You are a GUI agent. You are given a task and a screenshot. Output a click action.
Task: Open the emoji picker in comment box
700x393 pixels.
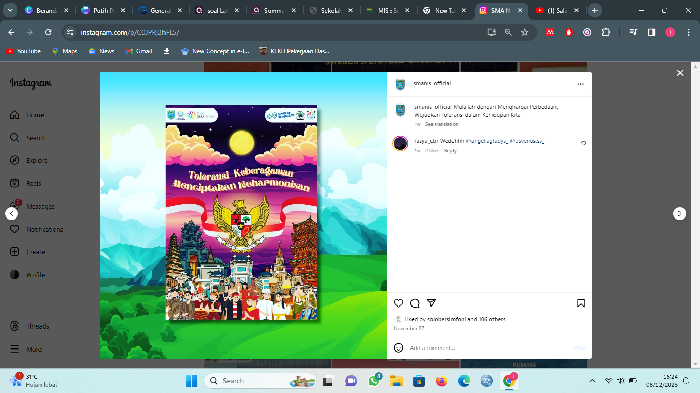pyautogui.click(x=398, y=348)
